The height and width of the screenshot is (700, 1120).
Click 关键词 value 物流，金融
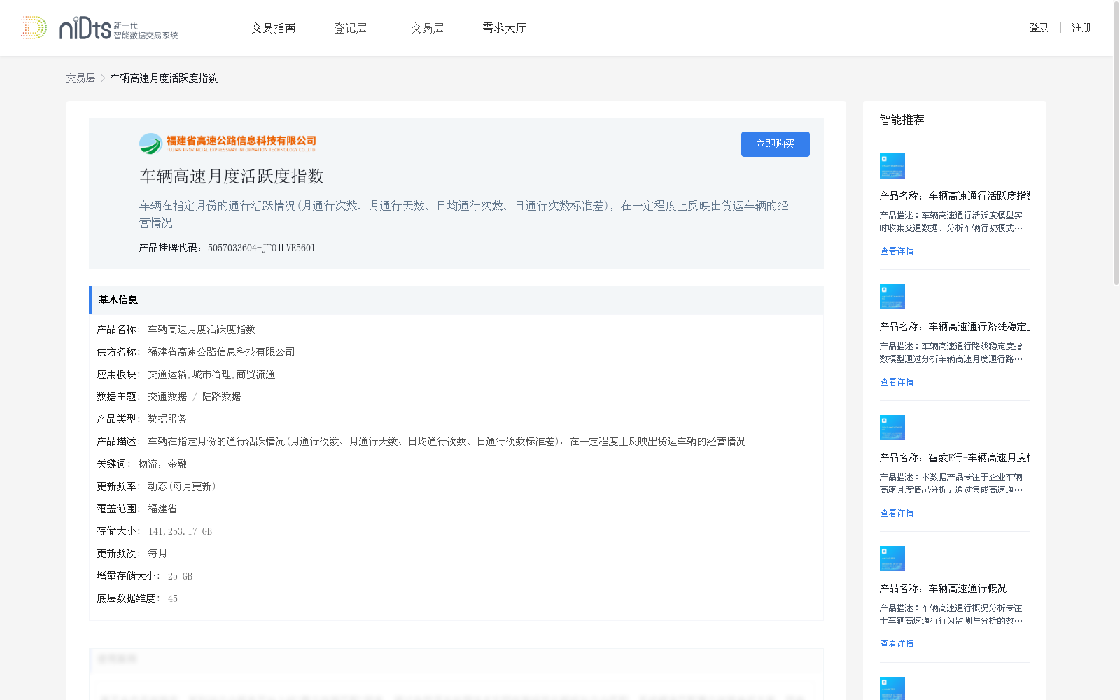click(x=162, y=464)
